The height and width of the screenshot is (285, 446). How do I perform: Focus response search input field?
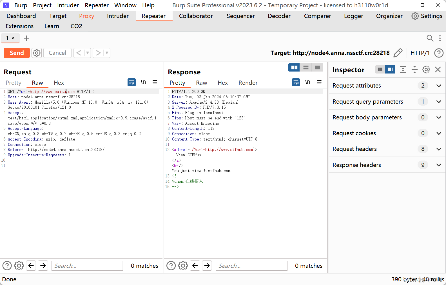[251, 266]
